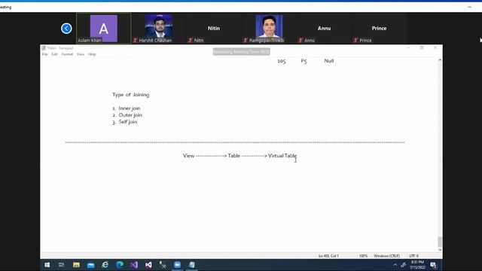Screen dimensions: 482x271
Task: Open Task View from the taskbar
Action: point(62,265)
